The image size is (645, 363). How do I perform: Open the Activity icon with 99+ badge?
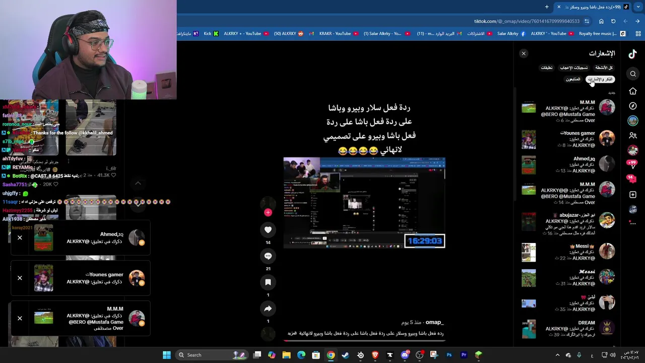pos(632,164)
